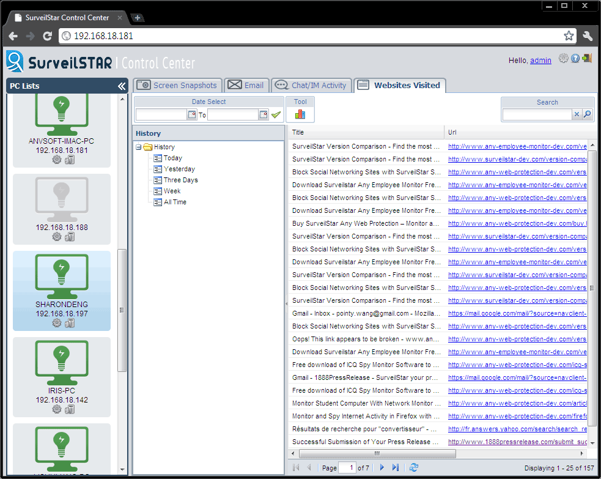Open the help icon in header

[575, 58]
